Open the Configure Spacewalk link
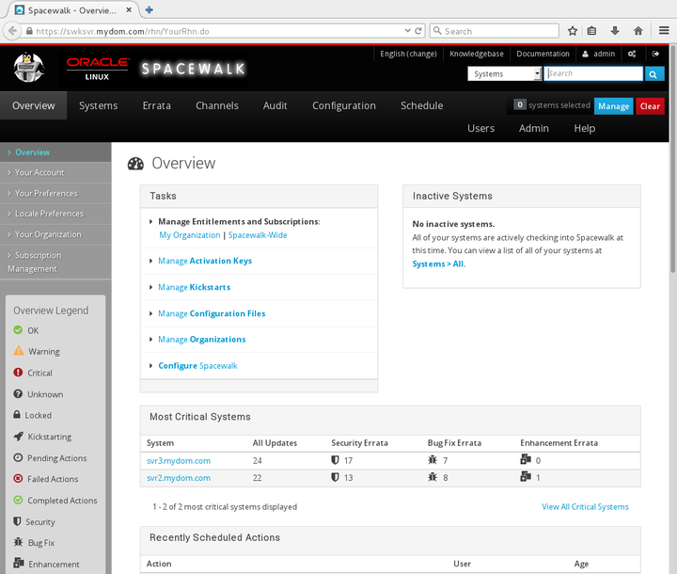 coord(197,366)
